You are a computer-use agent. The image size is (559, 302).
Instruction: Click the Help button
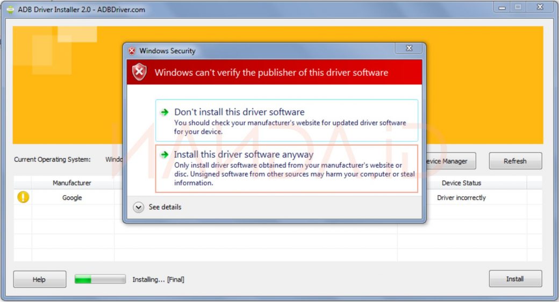point(39,279)
